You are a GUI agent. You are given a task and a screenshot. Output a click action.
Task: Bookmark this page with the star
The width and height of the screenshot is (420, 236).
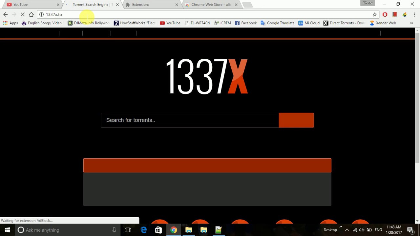(x=375, y=14)
